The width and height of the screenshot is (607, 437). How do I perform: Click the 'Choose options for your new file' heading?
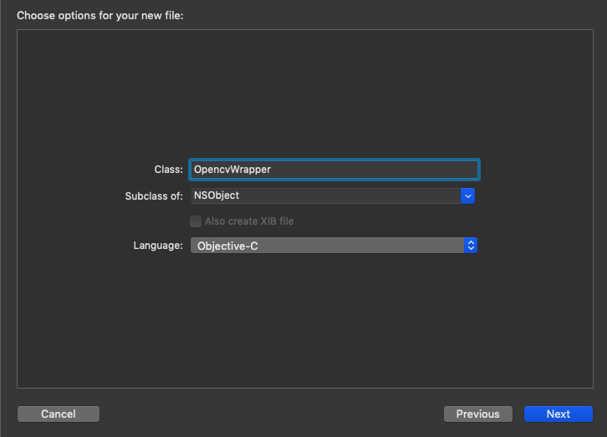coord(100,16)
